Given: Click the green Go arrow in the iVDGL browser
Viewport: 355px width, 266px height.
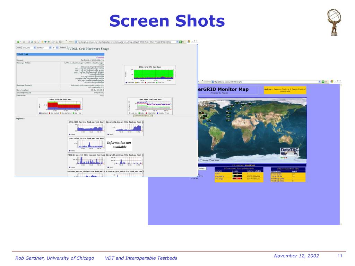Looking at the screenshot, I should [x=180, y=42].
